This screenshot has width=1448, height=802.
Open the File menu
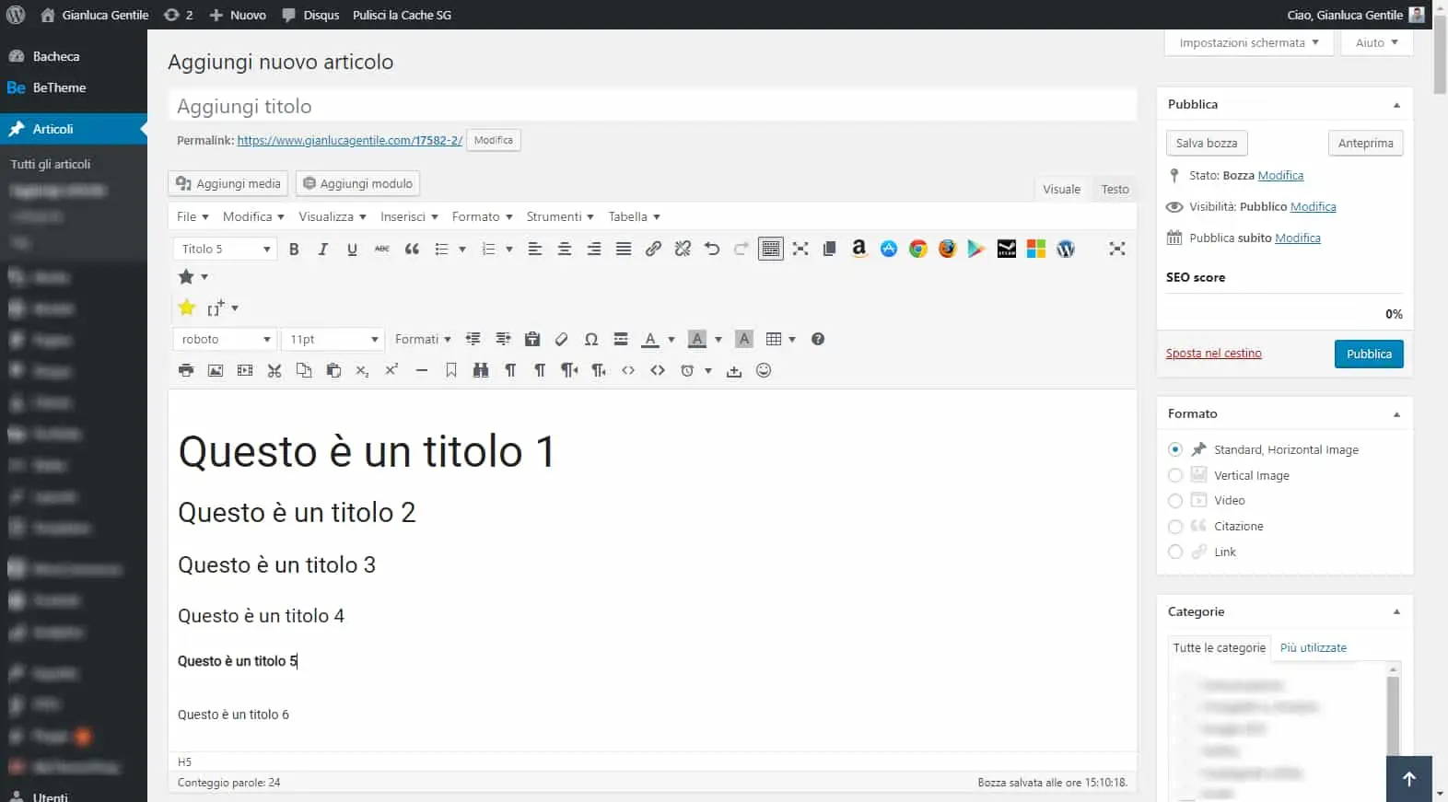point(193,217)
